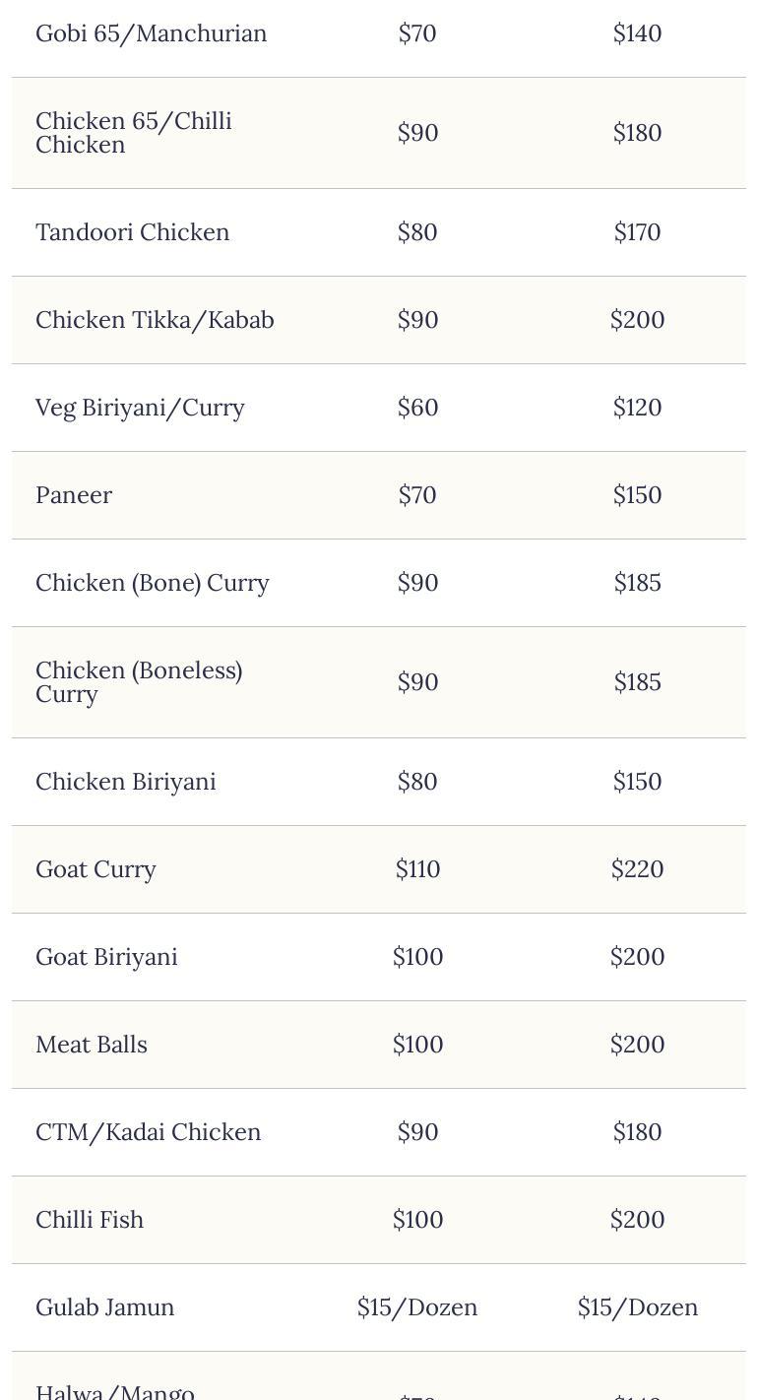Screen dimensions: 758x1400
Task: Select the $185 price for Chicken (Boneless) Curry
Action: [x=637, y=682]
